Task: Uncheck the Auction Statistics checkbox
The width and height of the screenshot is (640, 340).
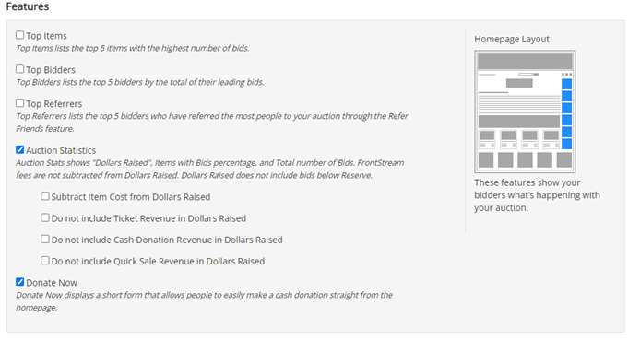Action: point(19,149)
